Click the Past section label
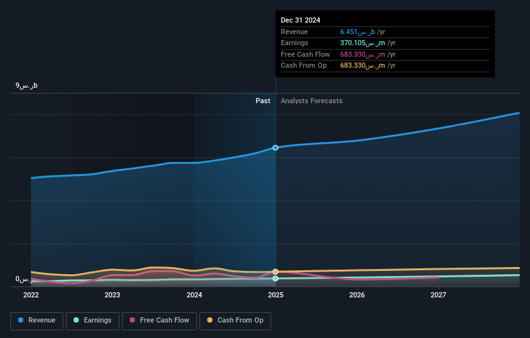Image resolution: width=530 pixels, height=338 pixels. point(263,101)
